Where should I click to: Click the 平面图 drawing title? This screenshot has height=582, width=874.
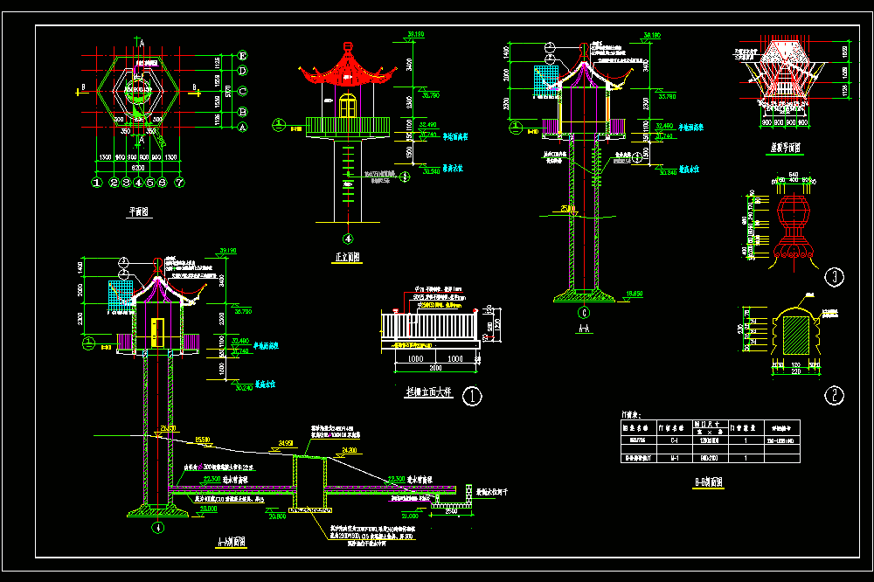[139, 211]
